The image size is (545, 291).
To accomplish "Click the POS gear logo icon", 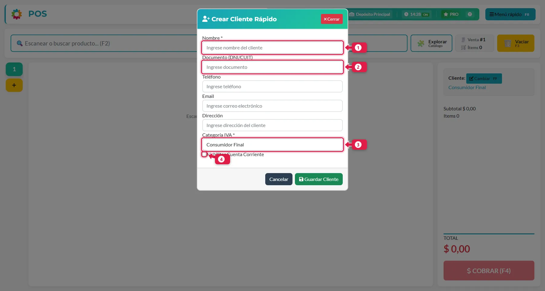I will click(x=17, y=14).
